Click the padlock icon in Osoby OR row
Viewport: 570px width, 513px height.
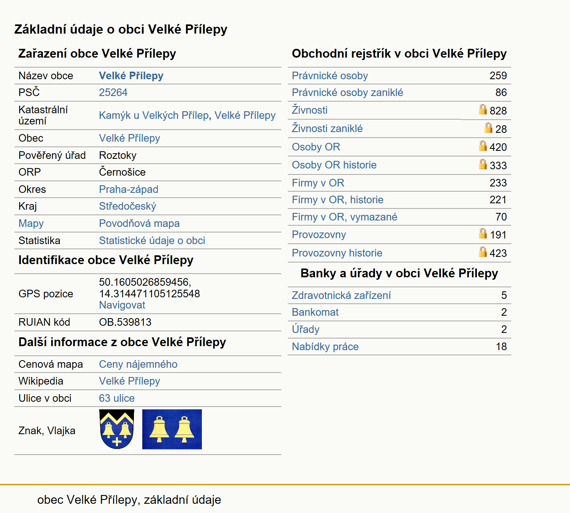483,146
